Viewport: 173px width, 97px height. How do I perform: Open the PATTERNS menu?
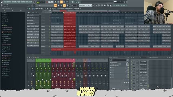click(x=14, y=2)
